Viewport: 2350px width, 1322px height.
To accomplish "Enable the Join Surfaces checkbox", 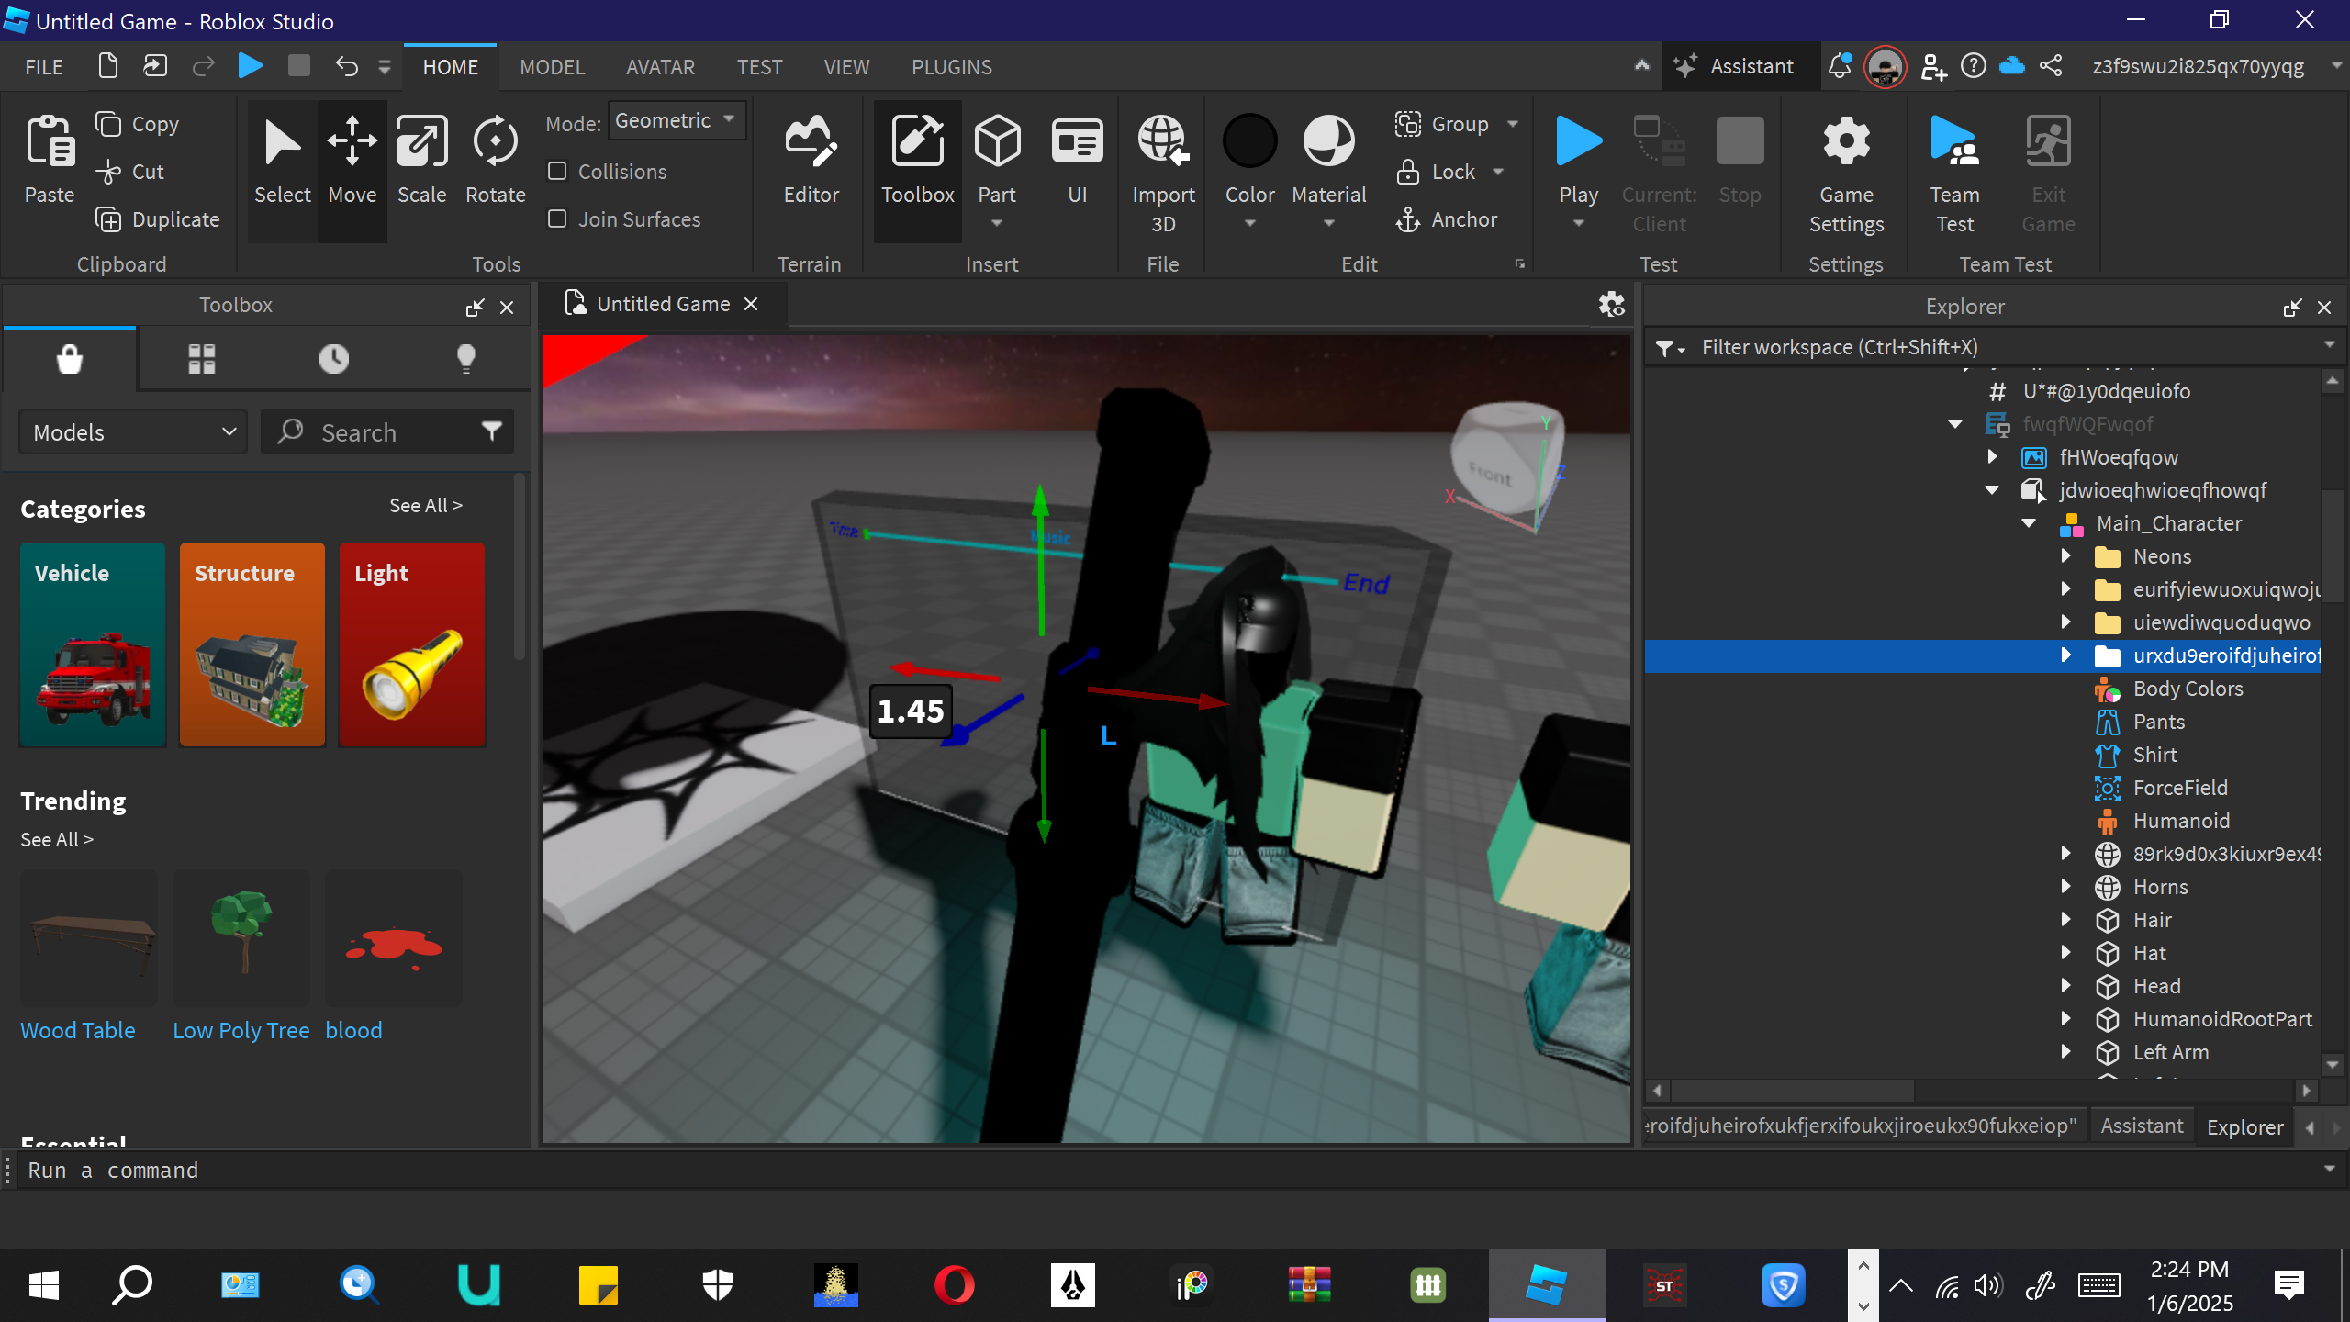I will pyautogui.click(x=557, y=219).
